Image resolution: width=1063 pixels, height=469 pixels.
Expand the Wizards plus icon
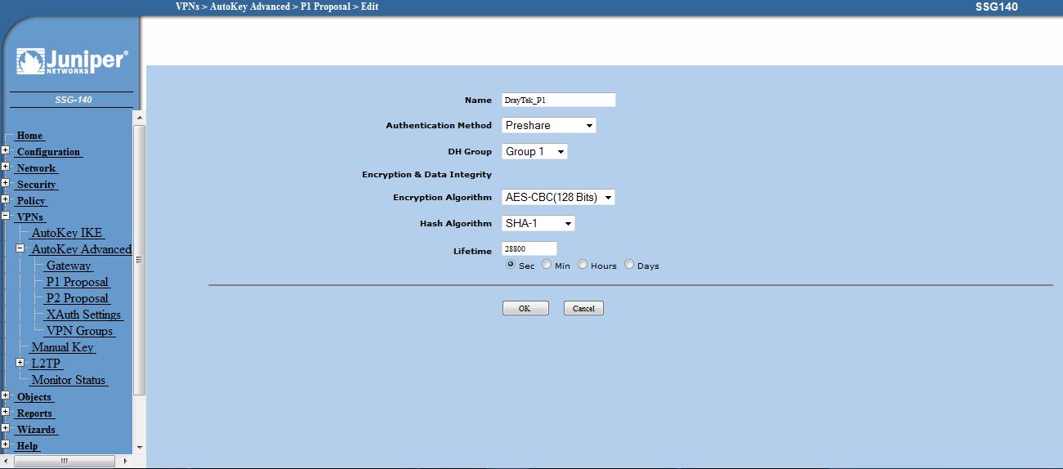coord(5,429)
